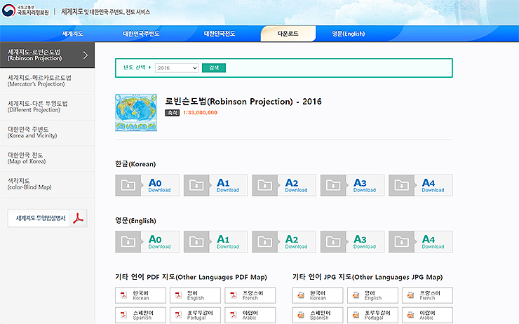Open Korea and Vicinity sidebar item

click(x=47, y=133)
